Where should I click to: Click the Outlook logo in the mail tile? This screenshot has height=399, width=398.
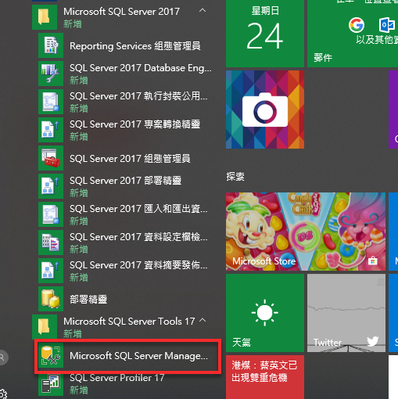387,25
